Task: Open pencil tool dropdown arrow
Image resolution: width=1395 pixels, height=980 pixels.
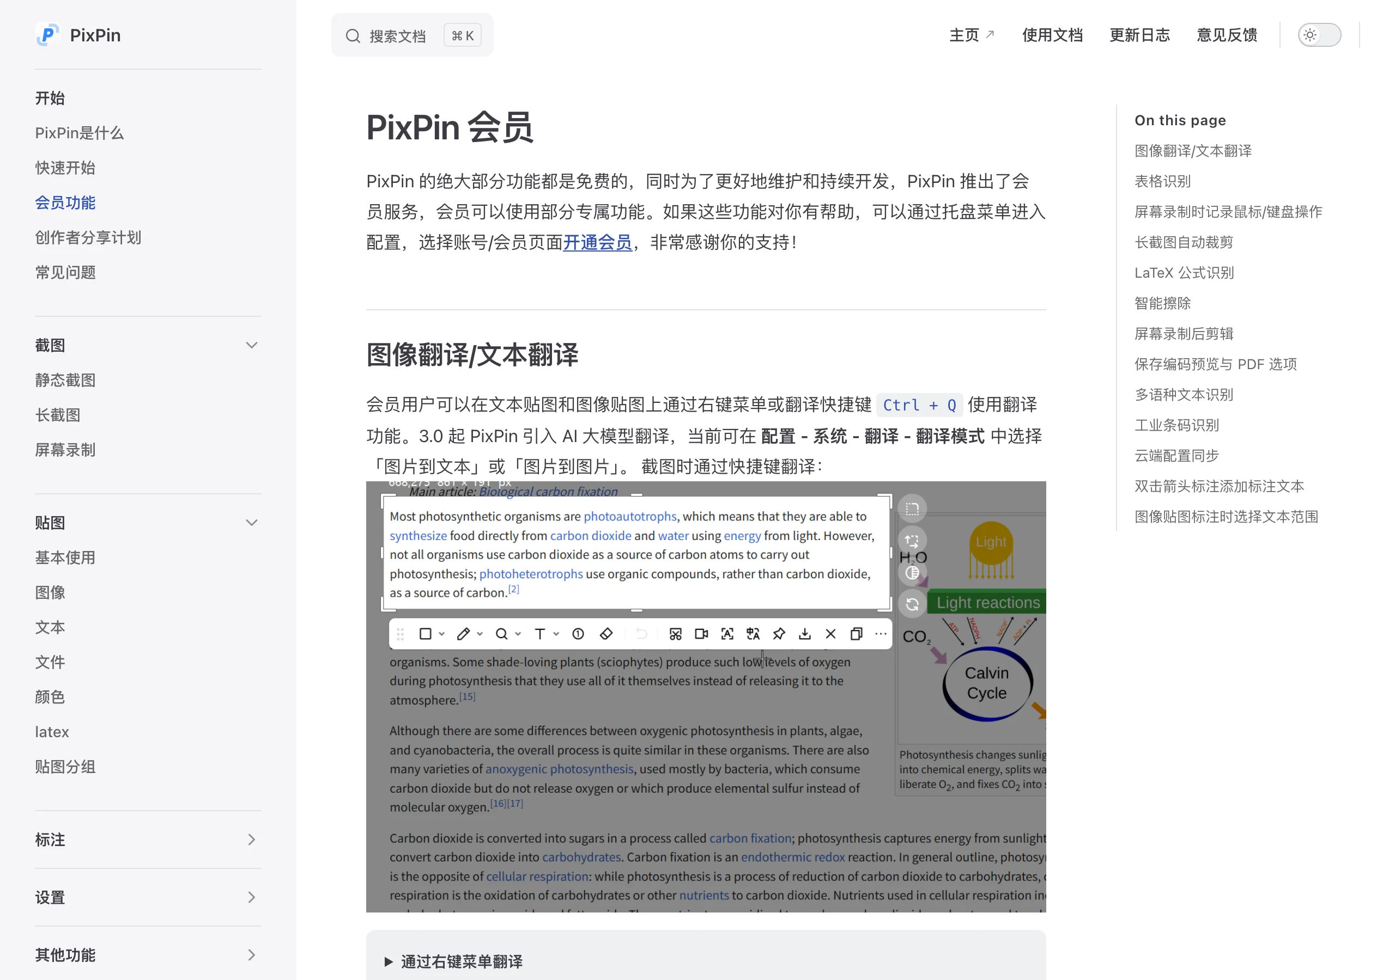Action: click(480, 634)
